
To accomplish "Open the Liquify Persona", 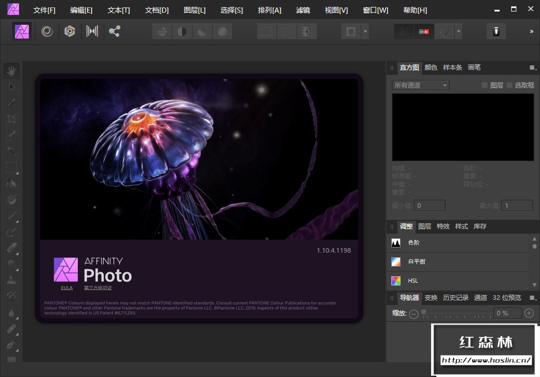I will pyautogui.click(x=47, y=32).
